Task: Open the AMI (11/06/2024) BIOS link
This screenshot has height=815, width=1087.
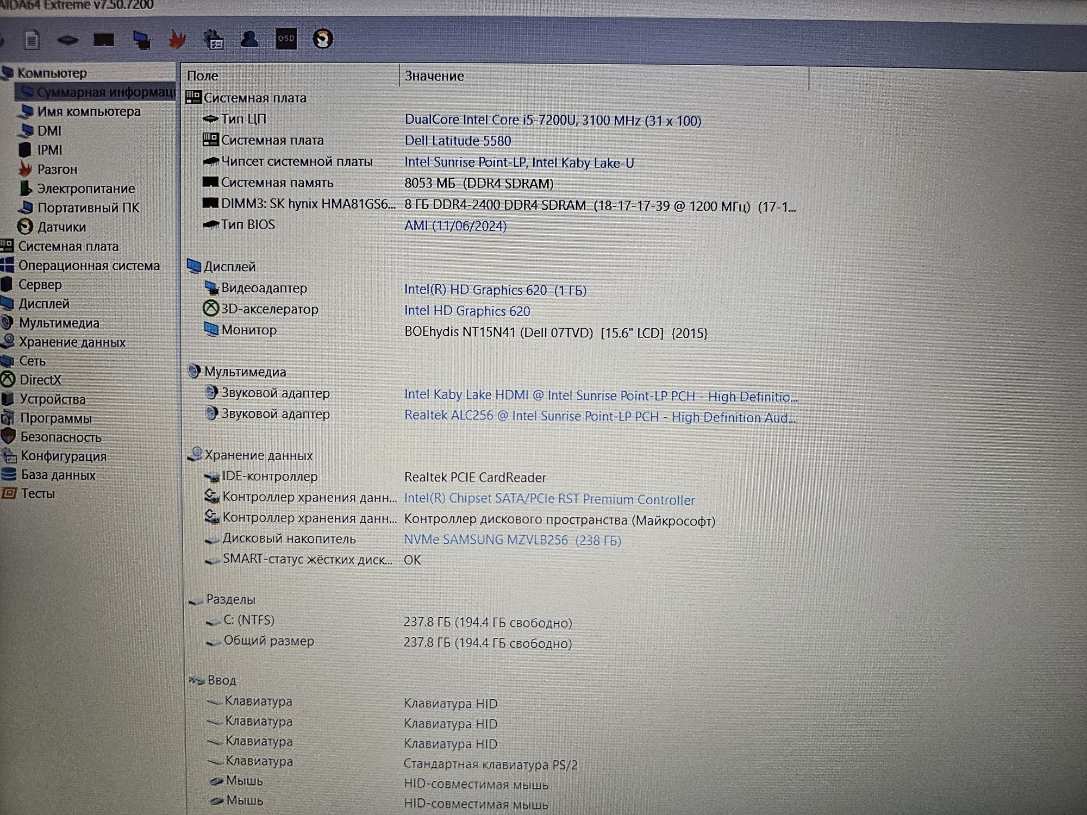Action: tap(455, 225)
